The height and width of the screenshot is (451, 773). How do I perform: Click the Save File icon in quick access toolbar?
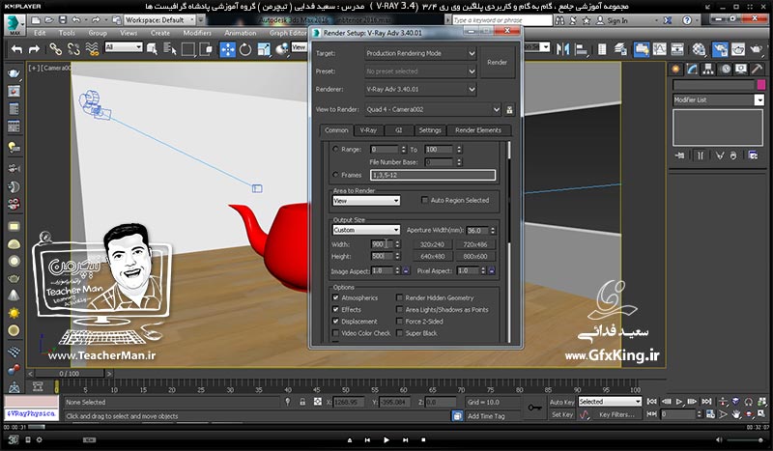63,20
